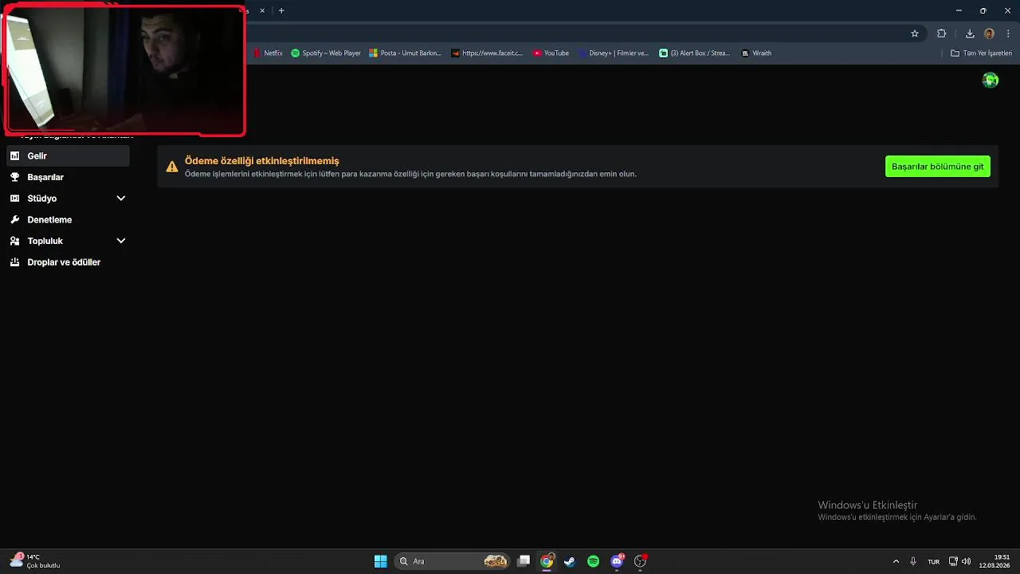Click the Topluluk people icon
The image size is (1020, 574).
pos(14,241)
